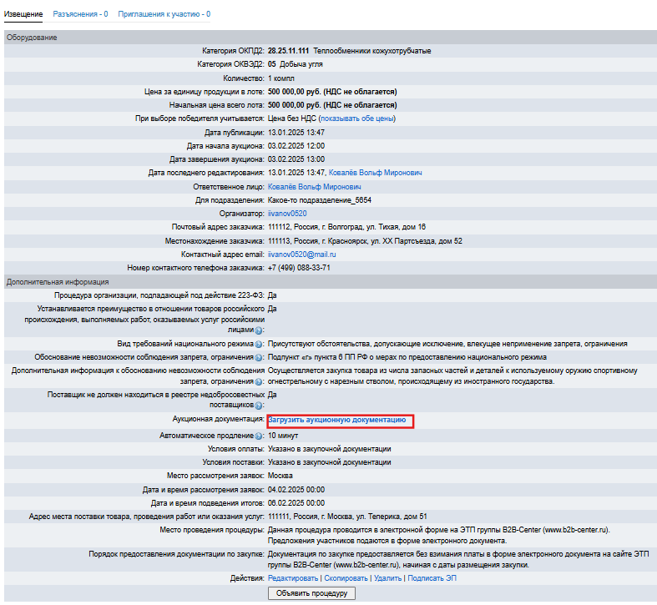Viewport: 657px width, 605px height.
Task: Open 'Ковалёв Вольф Миронович' responsible person link
Action: pos(314,187)
